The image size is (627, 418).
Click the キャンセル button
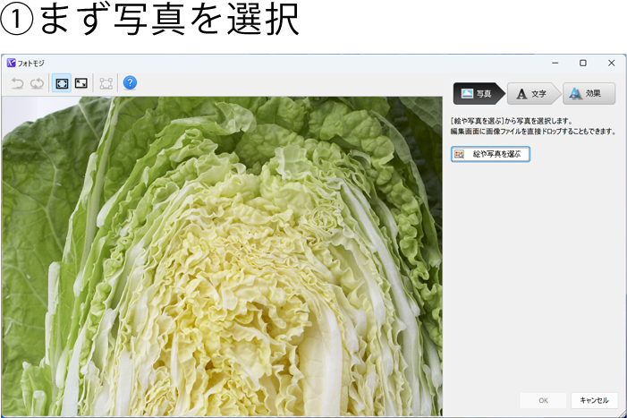click(594, 400)
